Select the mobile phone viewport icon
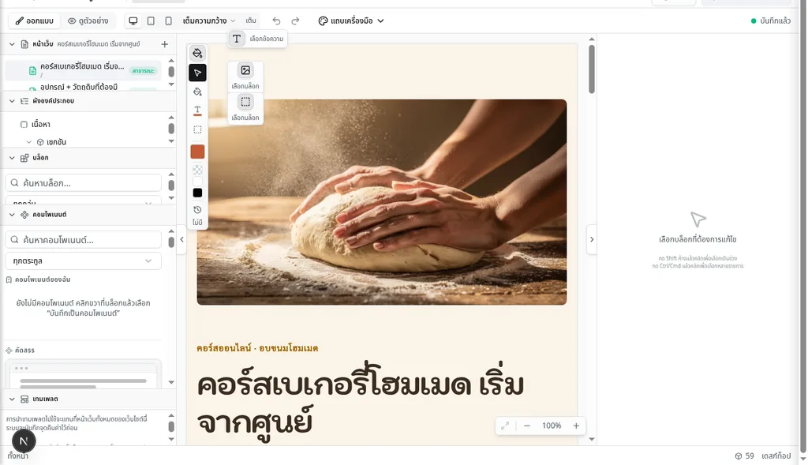 click(169, 21)
